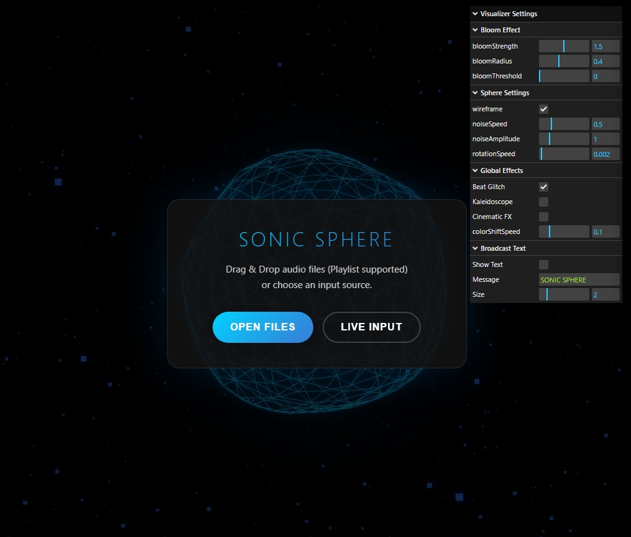Adjust the bloomStrength slider
Viewport: 631px width, 537px height.
click(x=564, y=45)
